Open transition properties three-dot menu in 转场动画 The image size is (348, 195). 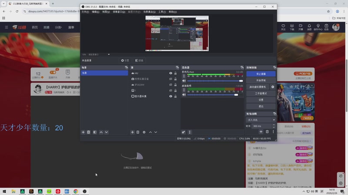[273, 132]
